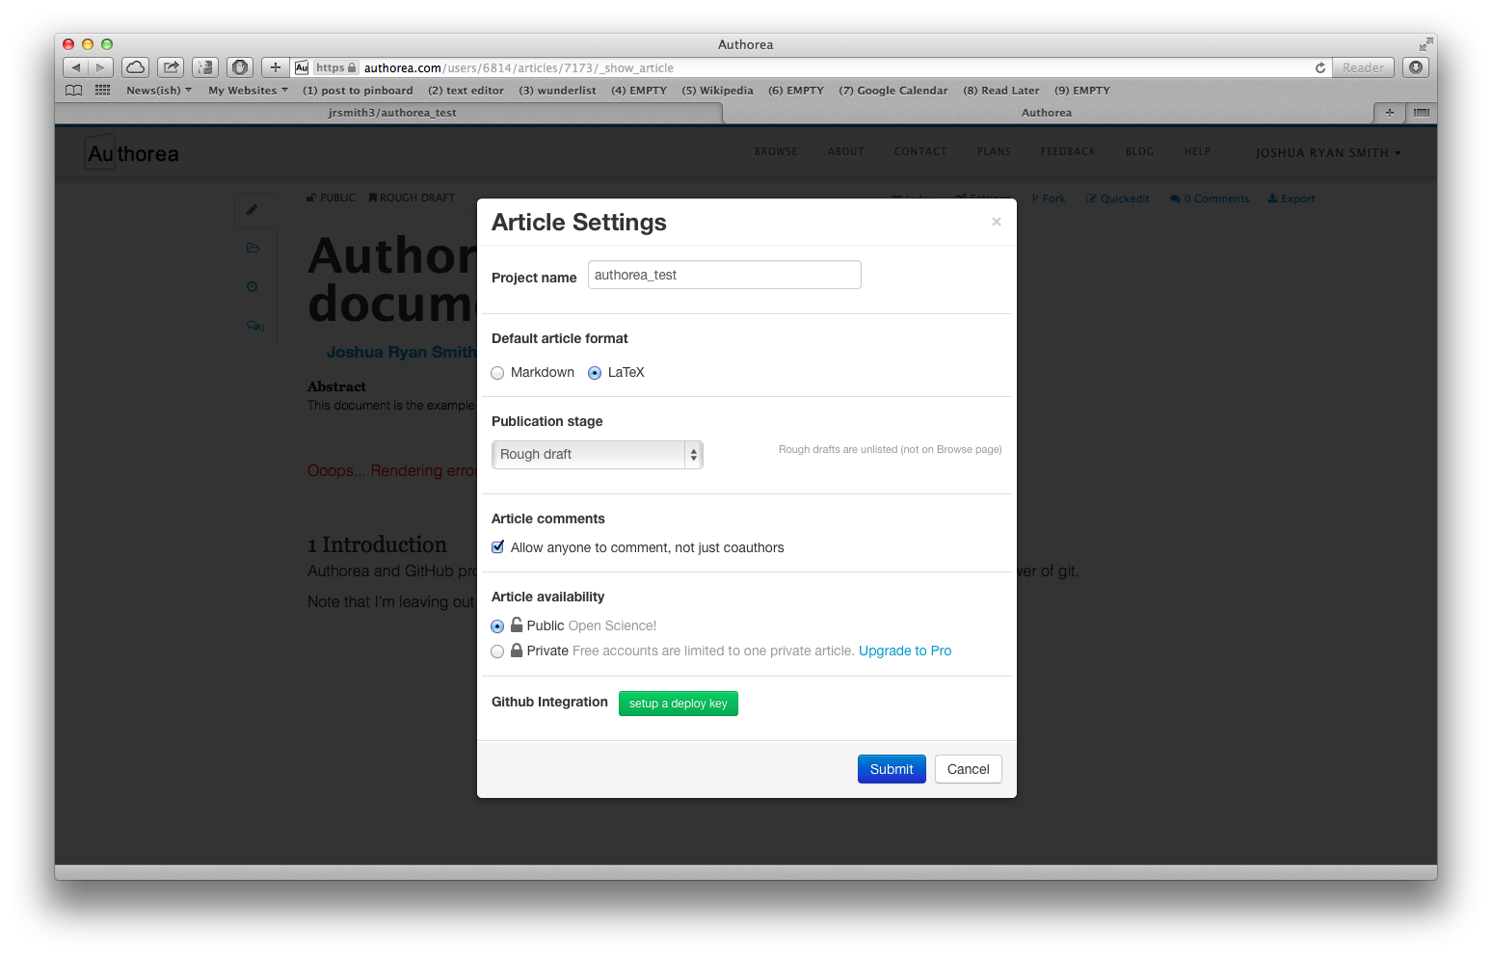
Task: Click the shield extension icon in toolbar
Action: point(240,67)
